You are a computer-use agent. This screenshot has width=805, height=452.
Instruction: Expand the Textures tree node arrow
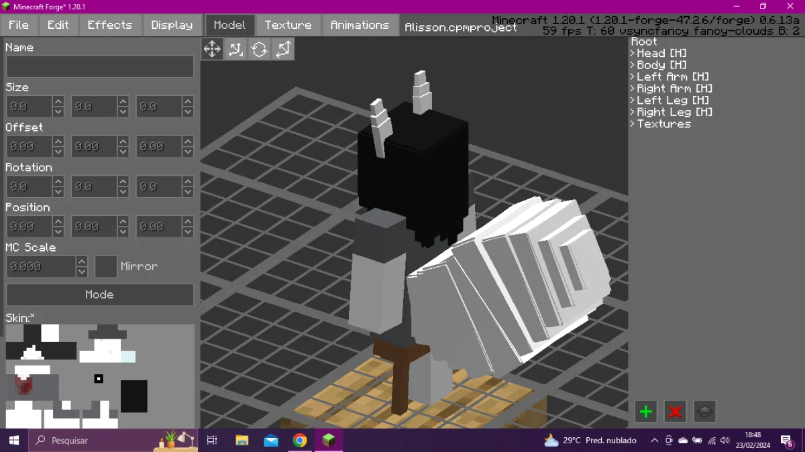pos(632,124)
